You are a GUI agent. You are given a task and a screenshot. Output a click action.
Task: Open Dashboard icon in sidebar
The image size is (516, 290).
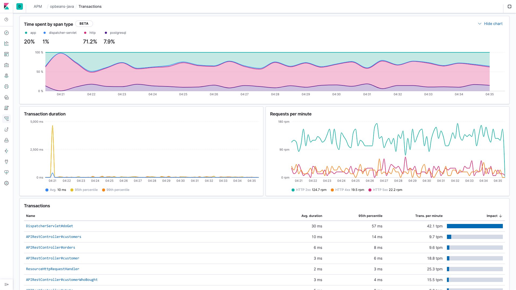[6, 54]
